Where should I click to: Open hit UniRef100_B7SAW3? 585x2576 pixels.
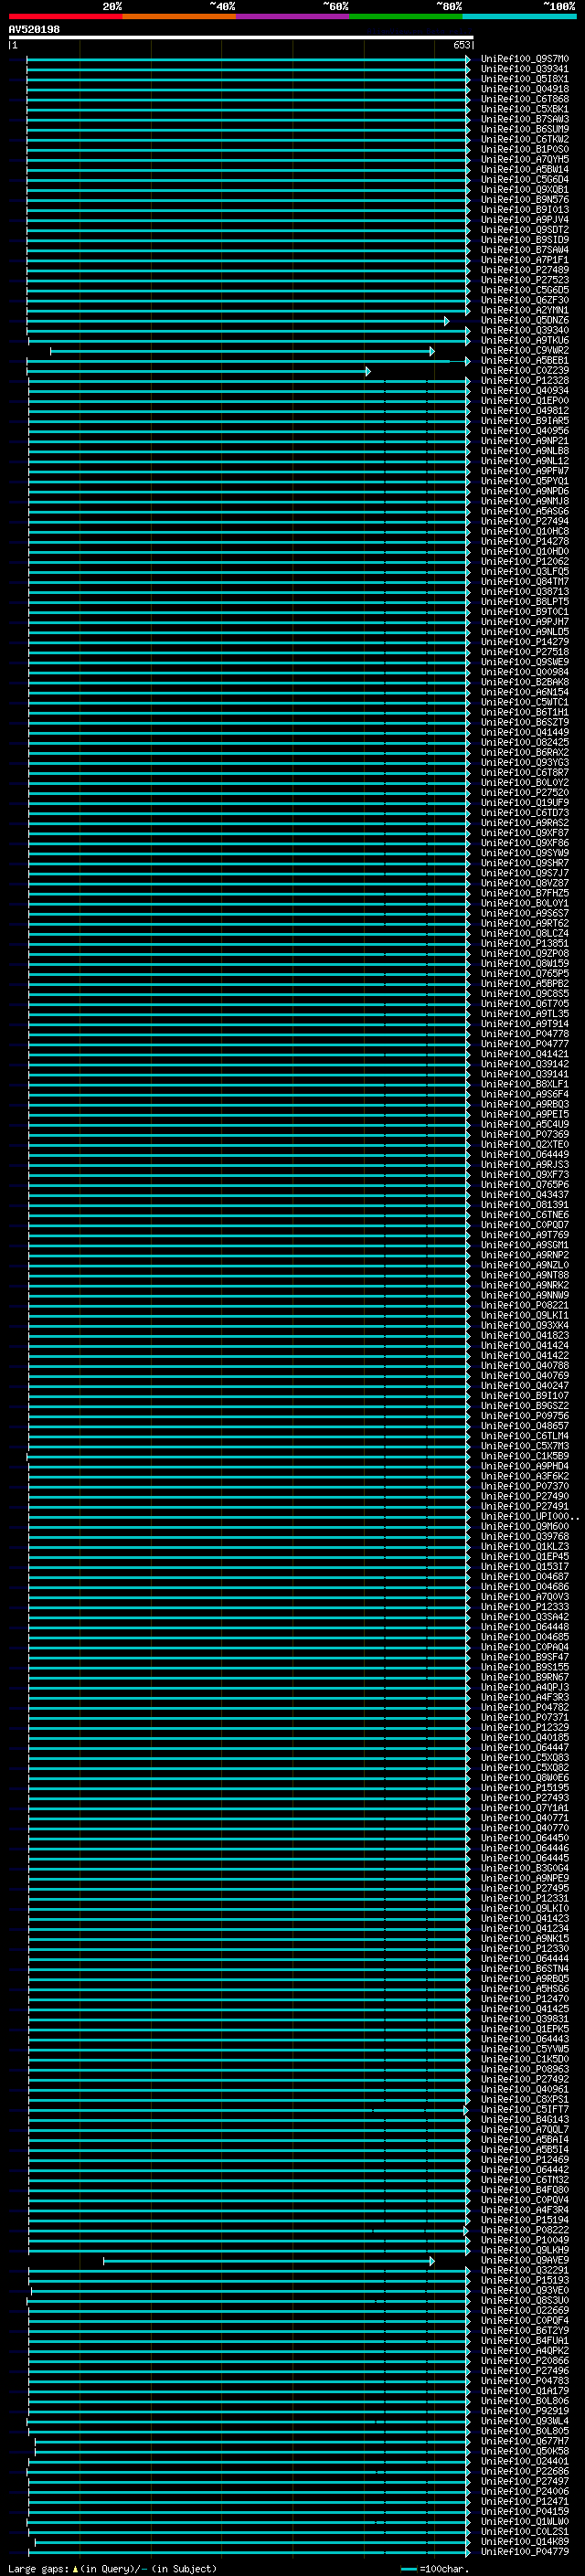pos(525,119)
